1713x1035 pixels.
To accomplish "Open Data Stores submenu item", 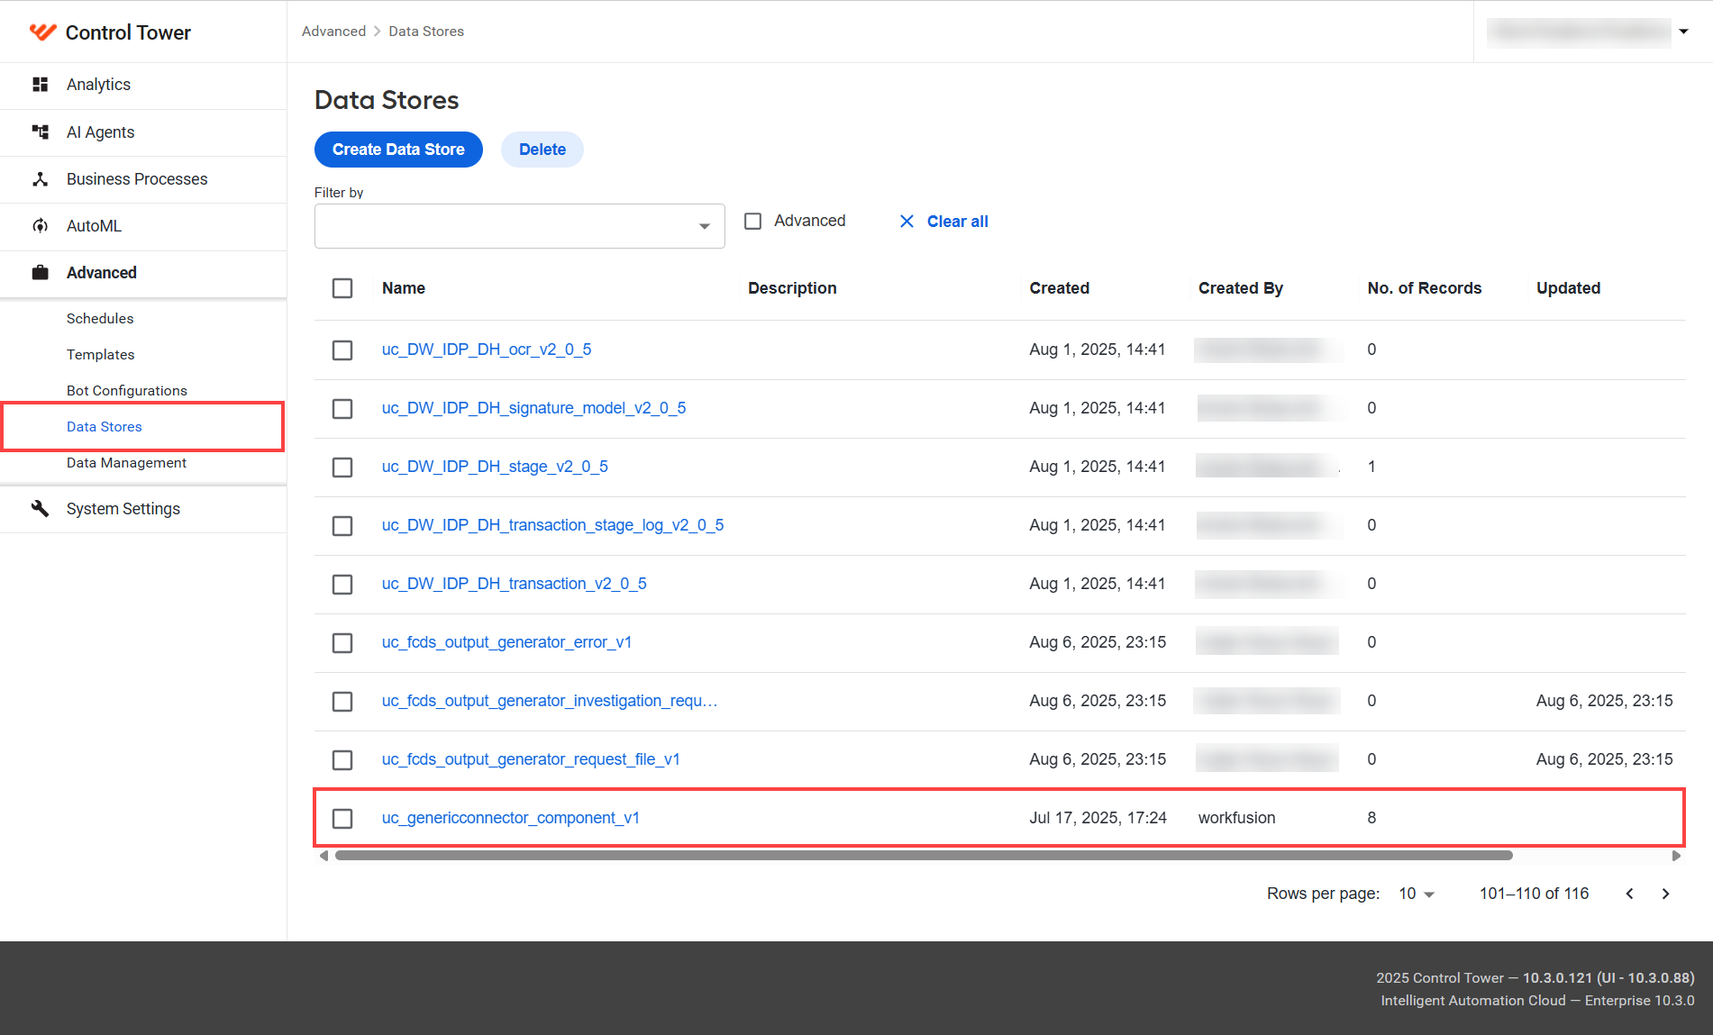I will pyautogui.click(x=105, y=427).
